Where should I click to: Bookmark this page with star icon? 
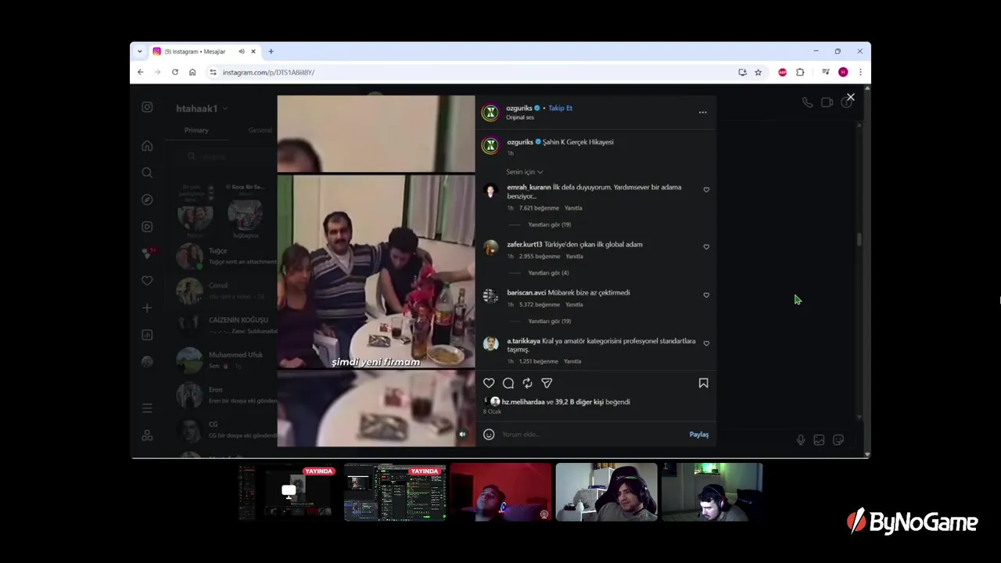point(758,72)
